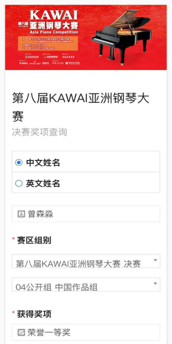
Task: Click the arrow on the 决赛 competition dropdown
Action: pyautogui.click(x=155, y=260)
